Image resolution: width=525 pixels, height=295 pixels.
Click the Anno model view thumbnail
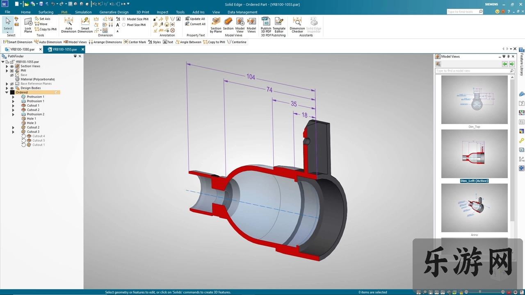point(474,208)
